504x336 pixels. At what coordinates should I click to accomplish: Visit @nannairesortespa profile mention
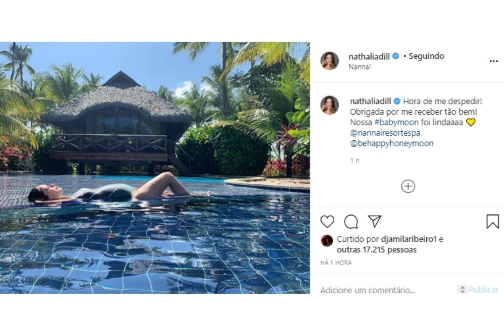click(x=385, y=133)
